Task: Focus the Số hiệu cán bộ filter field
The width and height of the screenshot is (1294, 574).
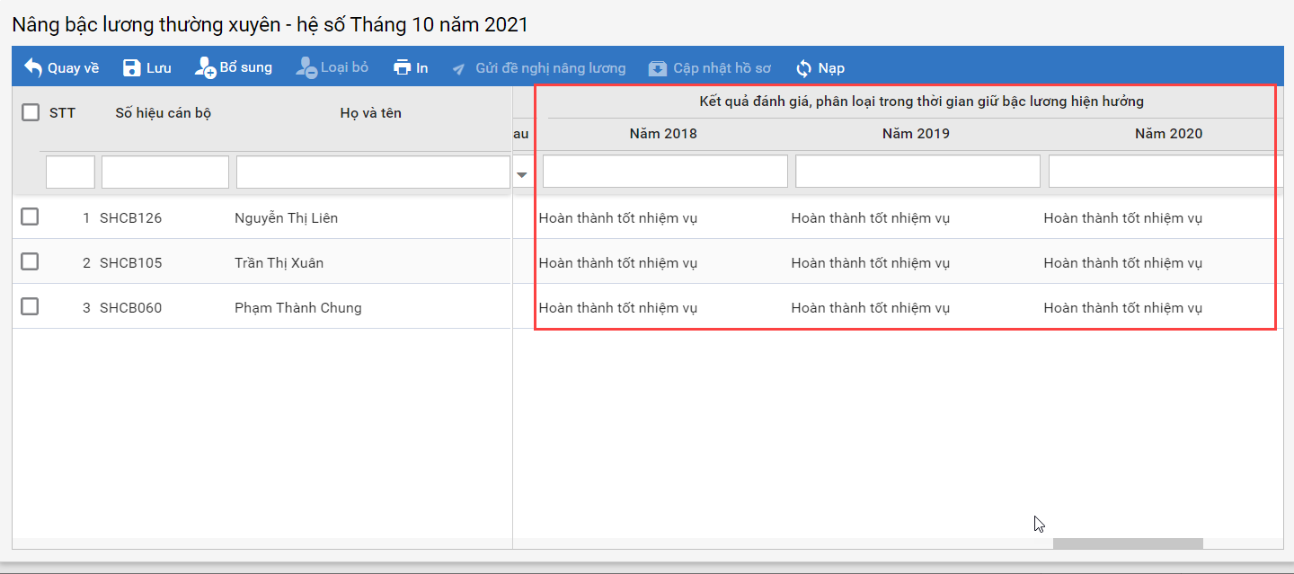Action: [165, 172]
